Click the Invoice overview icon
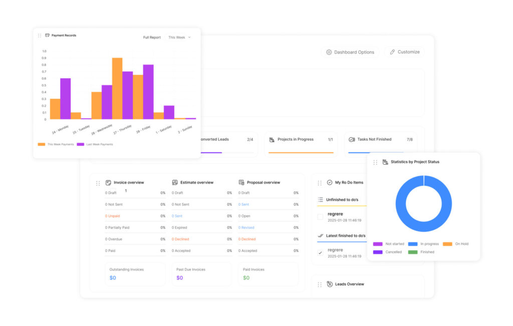The width and height of the screenshot is (513, 326). click(x=108, y=183)
